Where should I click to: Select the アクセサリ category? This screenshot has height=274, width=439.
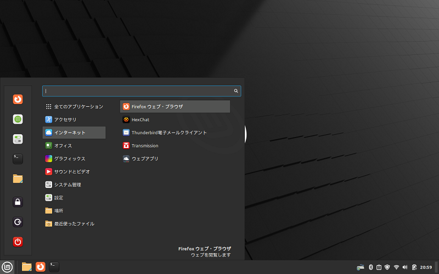click(74, 119)
